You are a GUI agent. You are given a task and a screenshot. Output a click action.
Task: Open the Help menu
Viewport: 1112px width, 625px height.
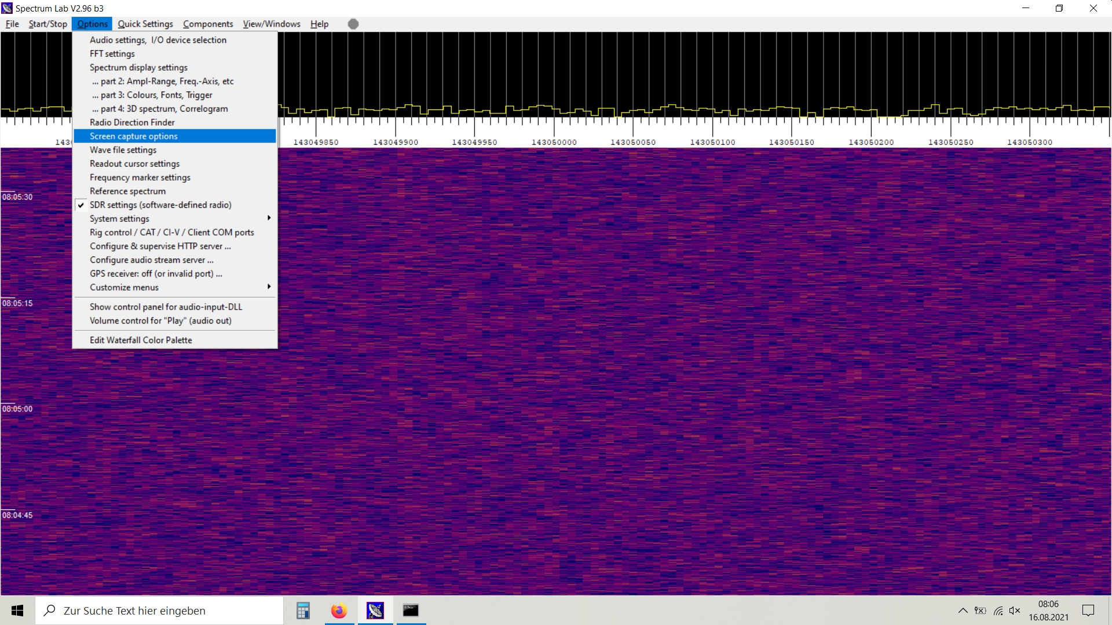coord(319,24)
